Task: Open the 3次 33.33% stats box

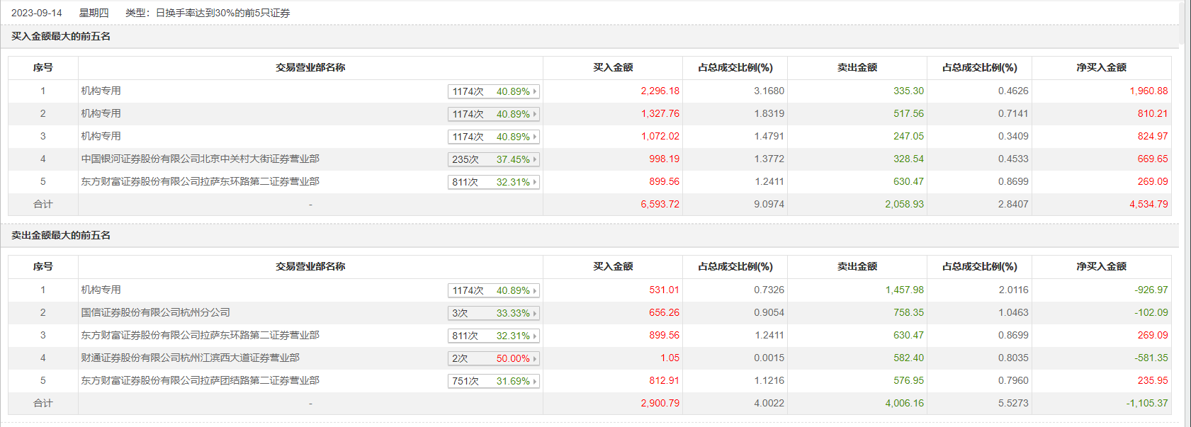Action: pyautogui.click(x=494, y=313)
